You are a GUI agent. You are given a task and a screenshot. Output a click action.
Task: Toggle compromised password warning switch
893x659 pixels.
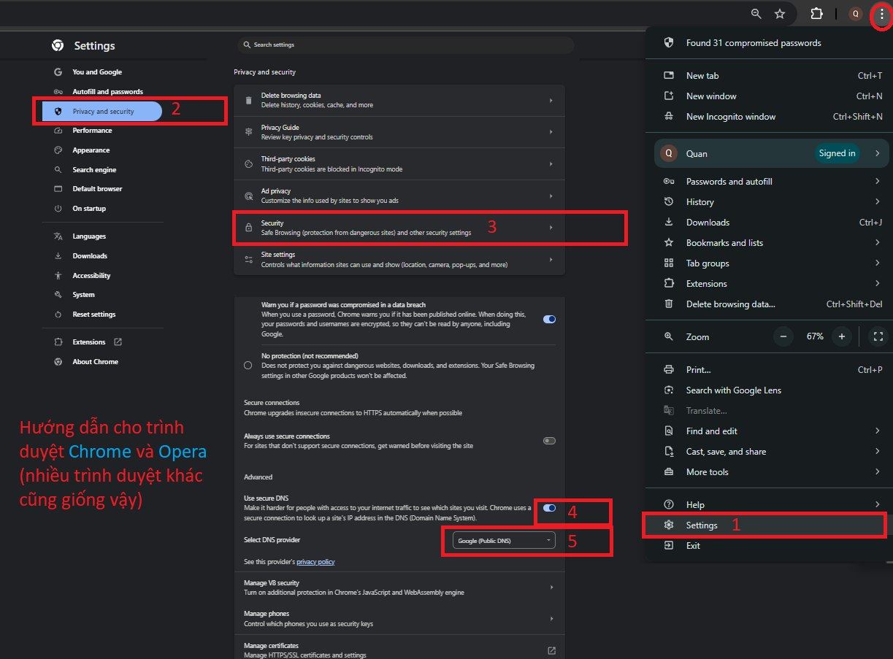549,319
